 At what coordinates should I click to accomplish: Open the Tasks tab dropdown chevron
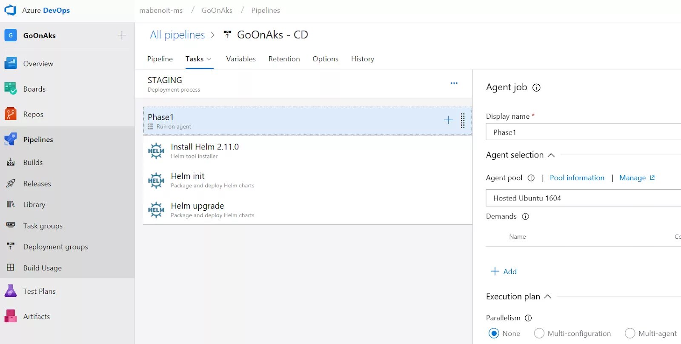pyautogui.click(x=209, y=59)
